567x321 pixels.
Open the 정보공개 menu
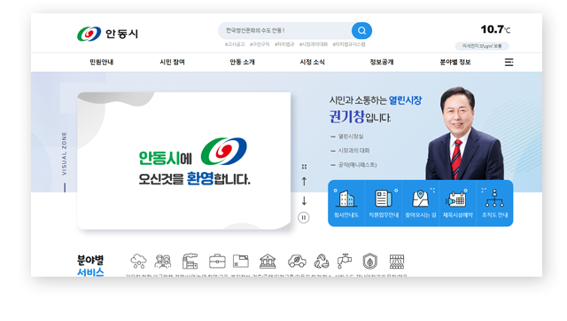[382, 62]
